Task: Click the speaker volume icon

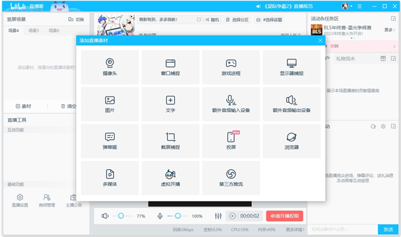Action: (x=105, y=216)
